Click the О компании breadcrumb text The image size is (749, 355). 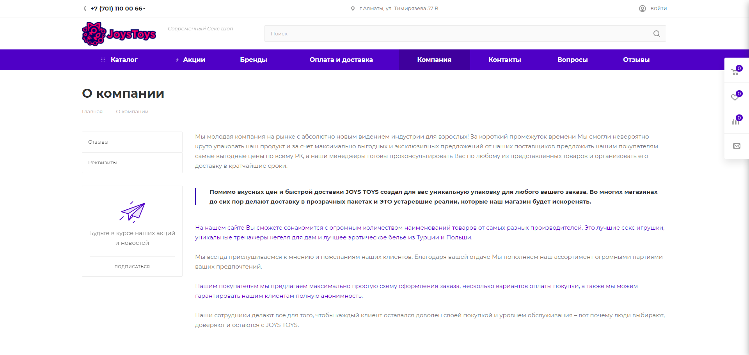132,112
